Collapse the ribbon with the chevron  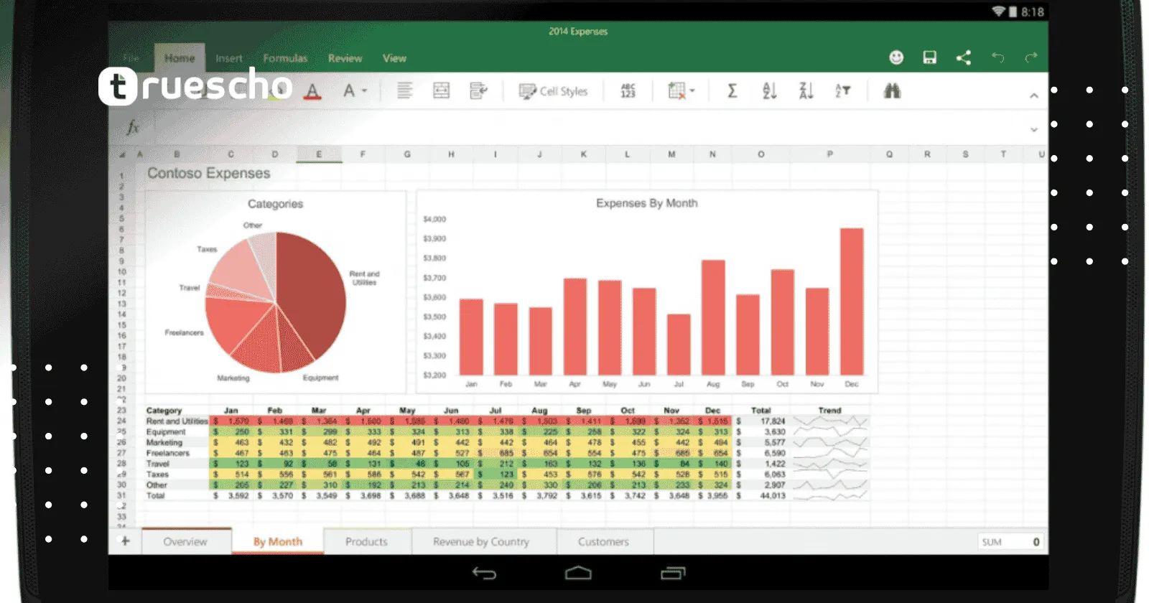coord(1033,95)
